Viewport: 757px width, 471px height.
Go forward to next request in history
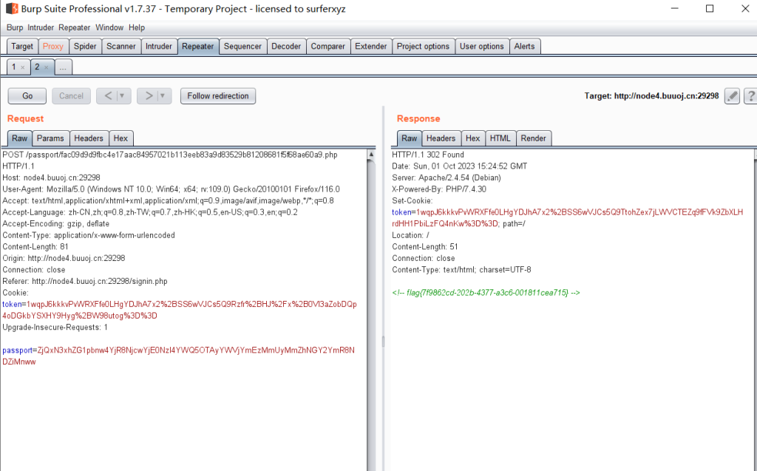pyautogui.click(x=148, y=96)
